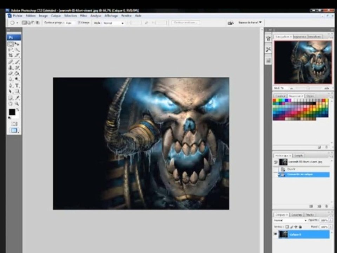The image size is (337, 253).
Task: Click the history snapshot thumbnail
Action: pos(283,162)
